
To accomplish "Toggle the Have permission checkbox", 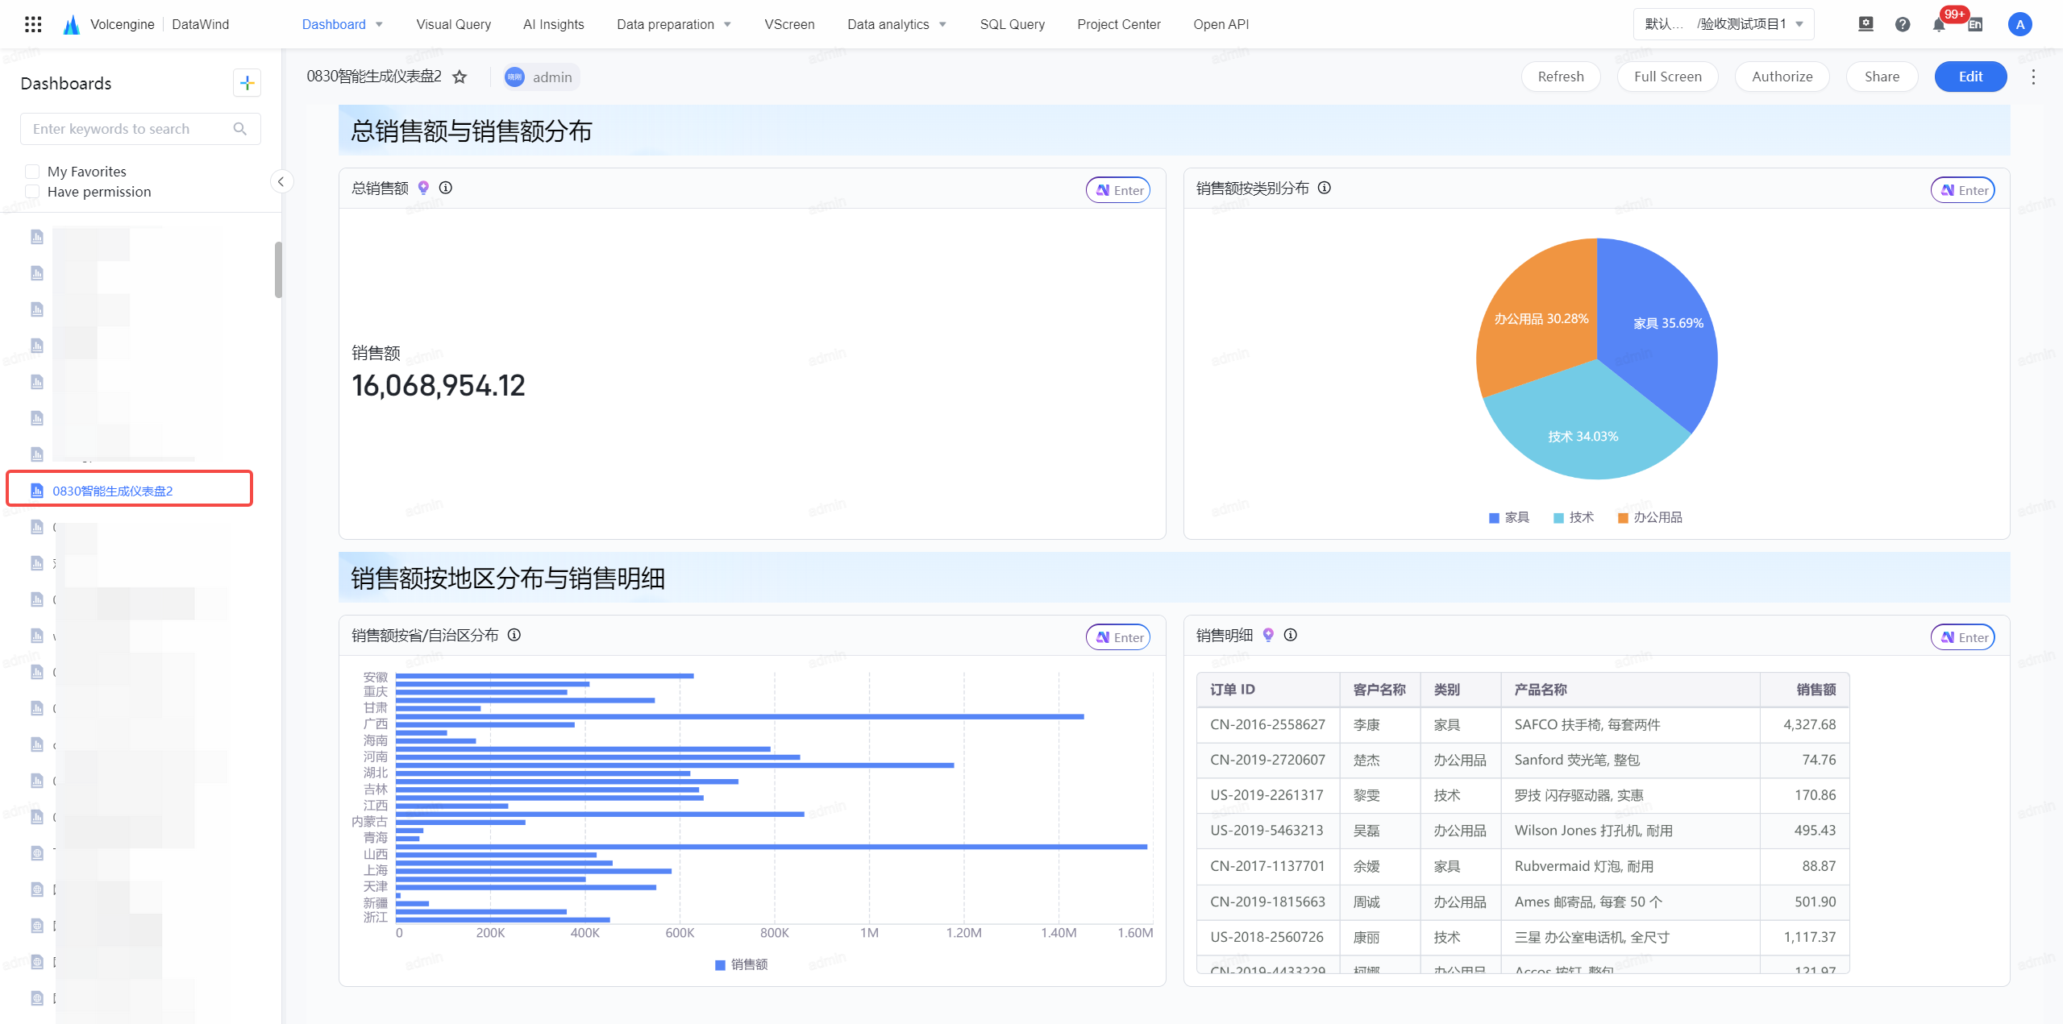I will tap(32, 191).
